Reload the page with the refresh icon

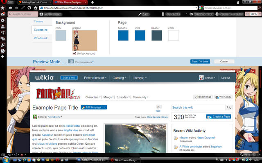(x=29, y=8)
